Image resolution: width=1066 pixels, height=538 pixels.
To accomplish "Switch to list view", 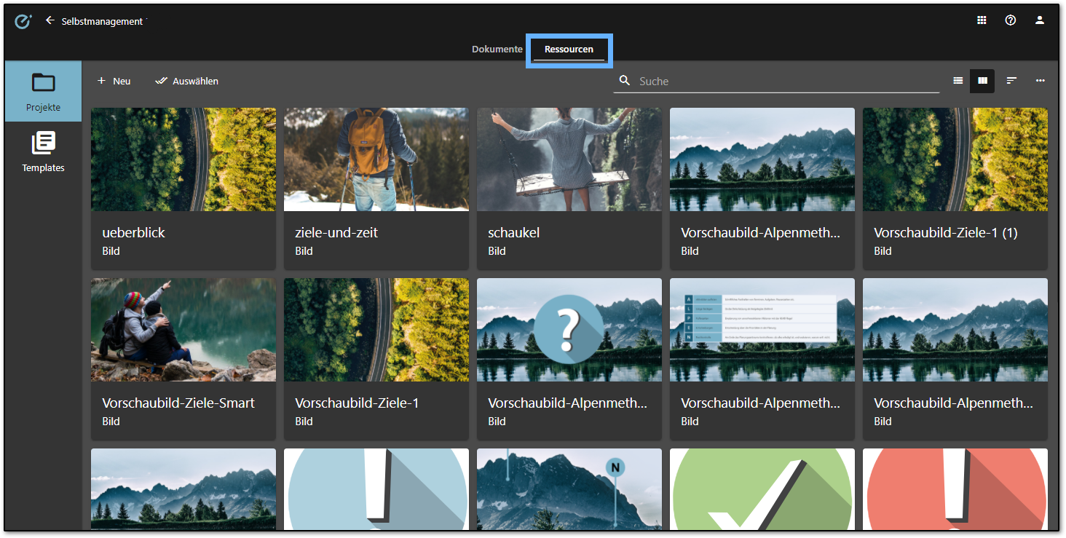I will pos(958,81).
